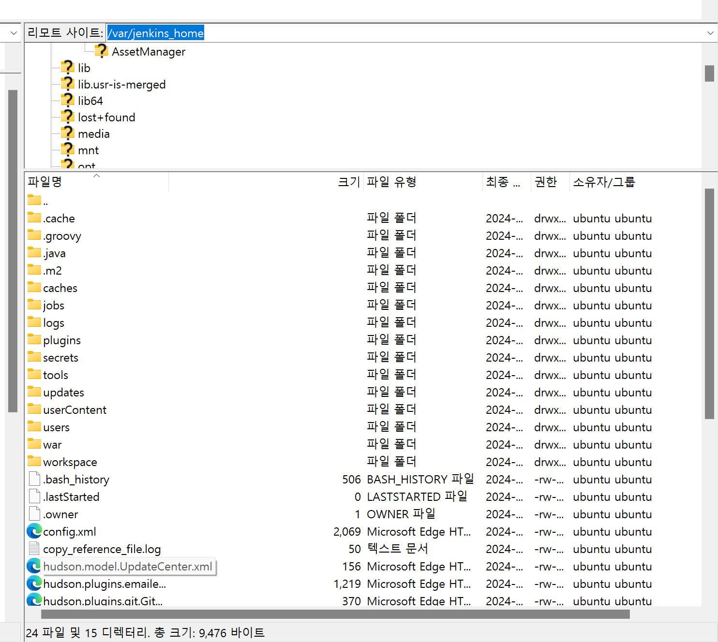Sort by 소유자/그룹 column header
This screenshot has width=718, height=642.
pos(635,182)
